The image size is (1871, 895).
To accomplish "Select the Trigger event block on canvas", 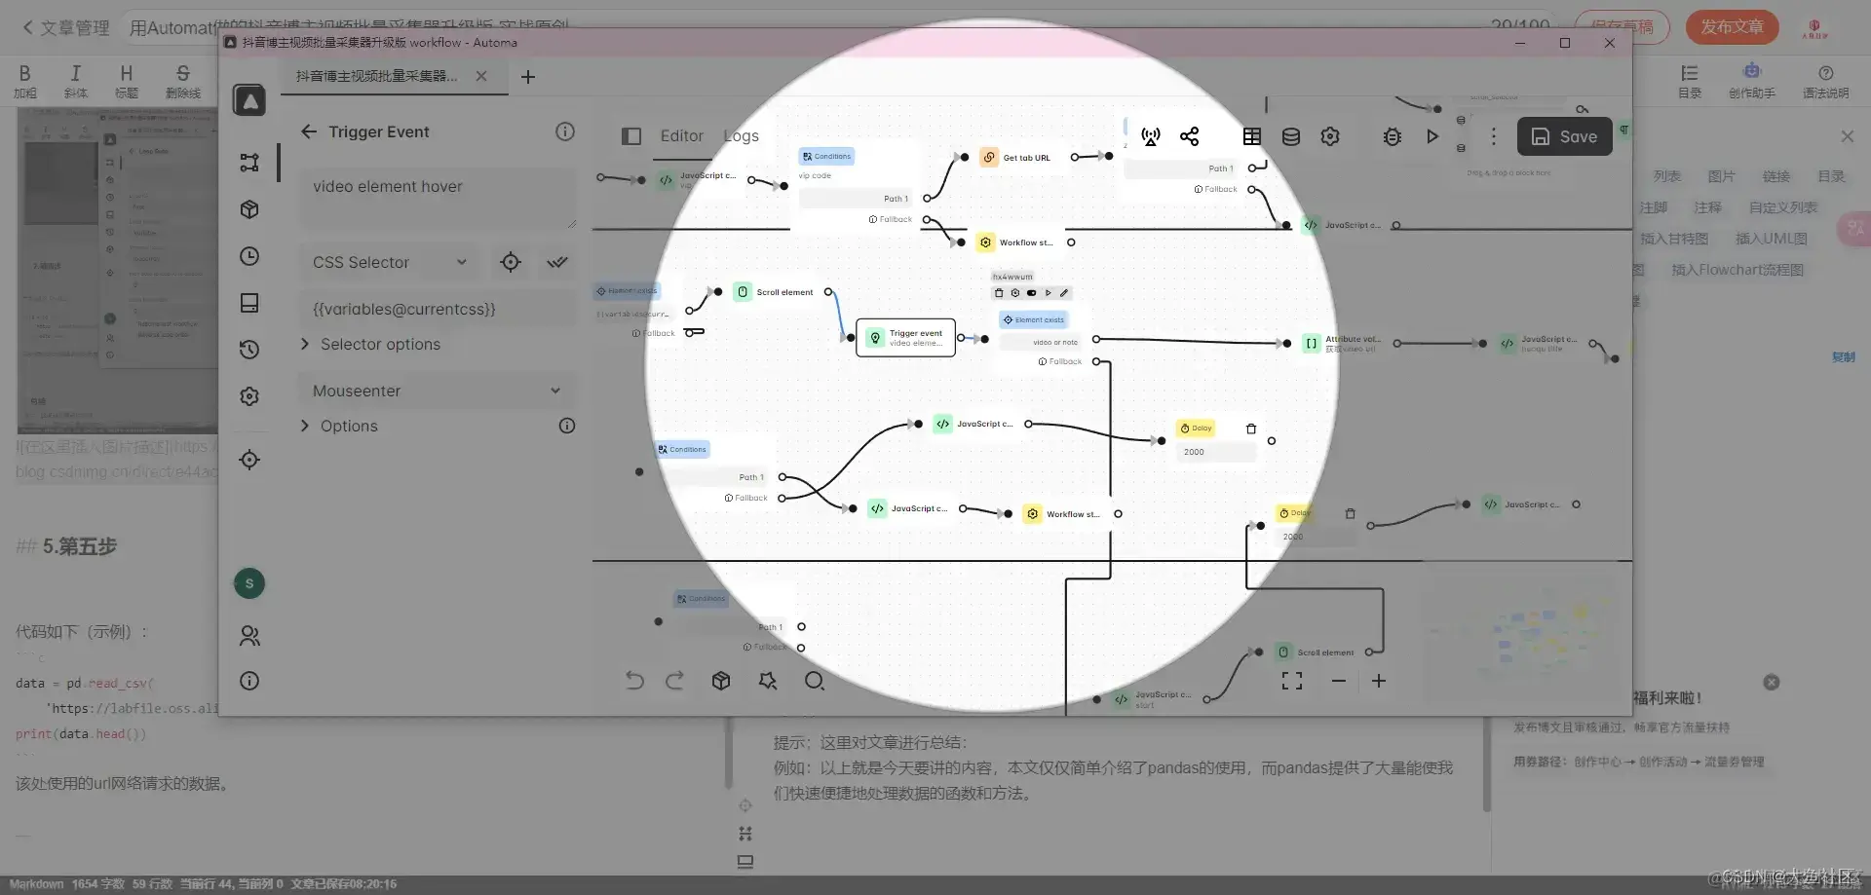I will click(x=905, y=338).
